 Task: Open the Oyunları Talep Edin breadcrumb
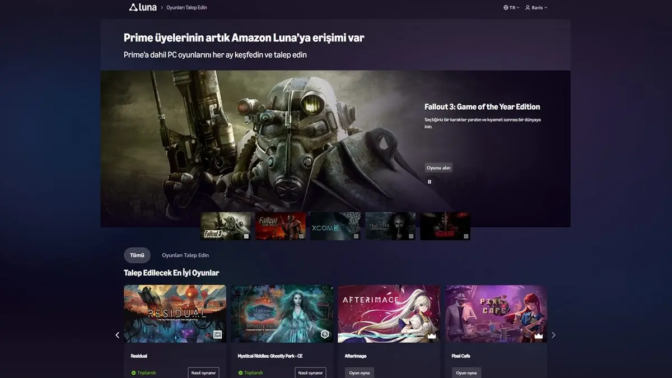click(187, 8)
